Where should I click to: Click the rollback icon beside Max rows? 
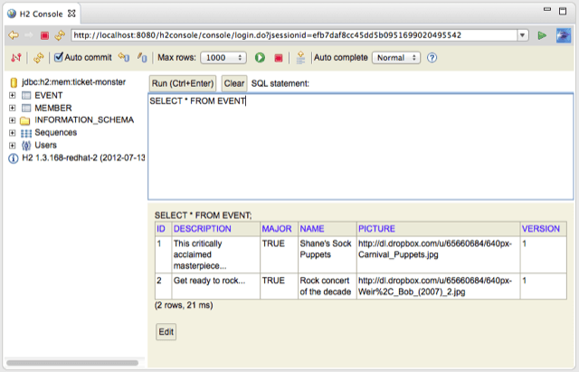pos(142,58)
